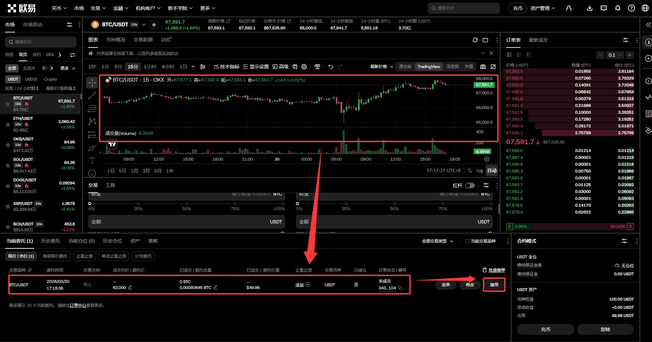
Task: Toggle the 自动 auto scale button
Action: coord(492,170)
